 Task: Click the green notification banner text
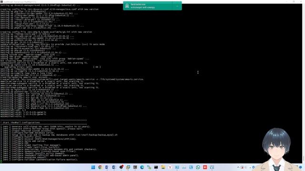pyautogui.click(x=143, y=6)
